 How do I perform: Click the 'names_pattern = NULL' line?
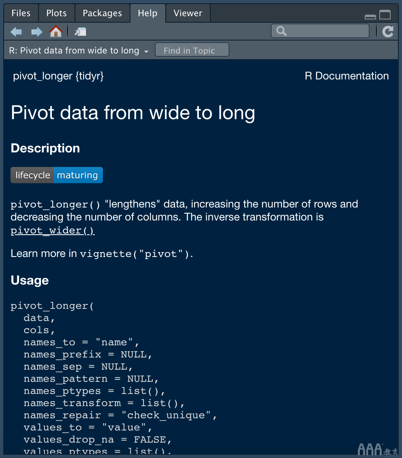(91, 379)
